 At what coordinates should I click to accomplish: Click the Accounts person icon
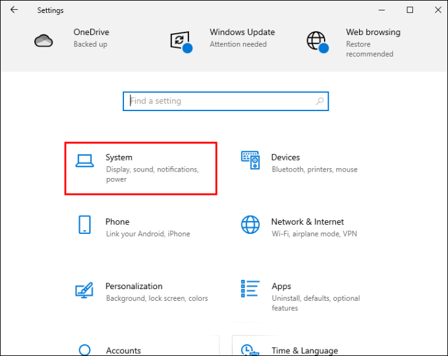(x=84, y=350)
